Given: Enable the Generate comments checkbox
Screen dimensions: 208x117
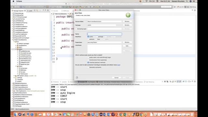Looking at the screenshot, I should 88,67.
